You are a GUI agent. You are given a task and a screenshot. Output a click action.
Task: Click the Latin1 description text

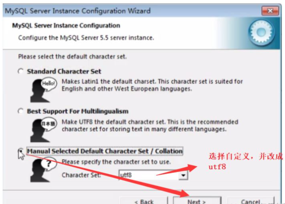[x=152, y=85]
